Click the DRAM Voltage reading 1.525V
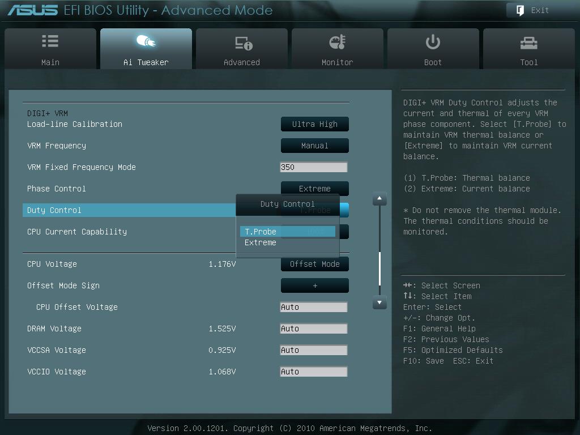580x435 pixels. pos(222,329)
